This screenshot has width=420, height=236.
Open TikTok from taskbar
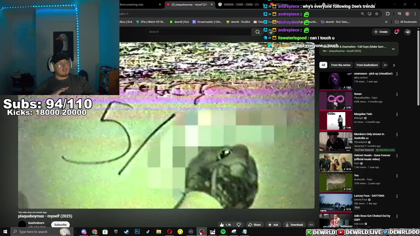tap(148, 232)
